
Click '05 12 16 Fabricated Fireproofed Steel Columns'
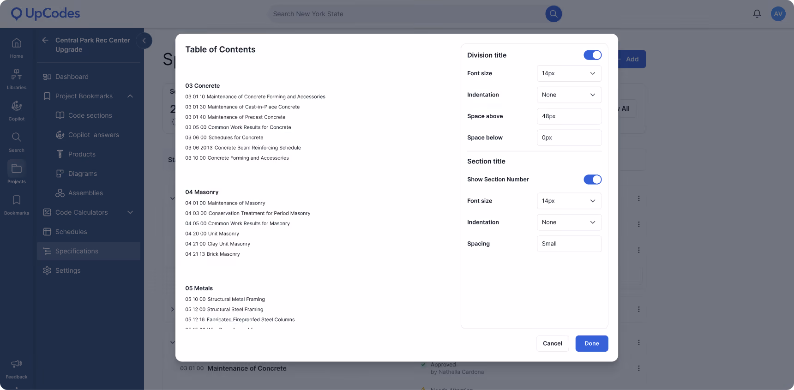(x=240, y=319)
